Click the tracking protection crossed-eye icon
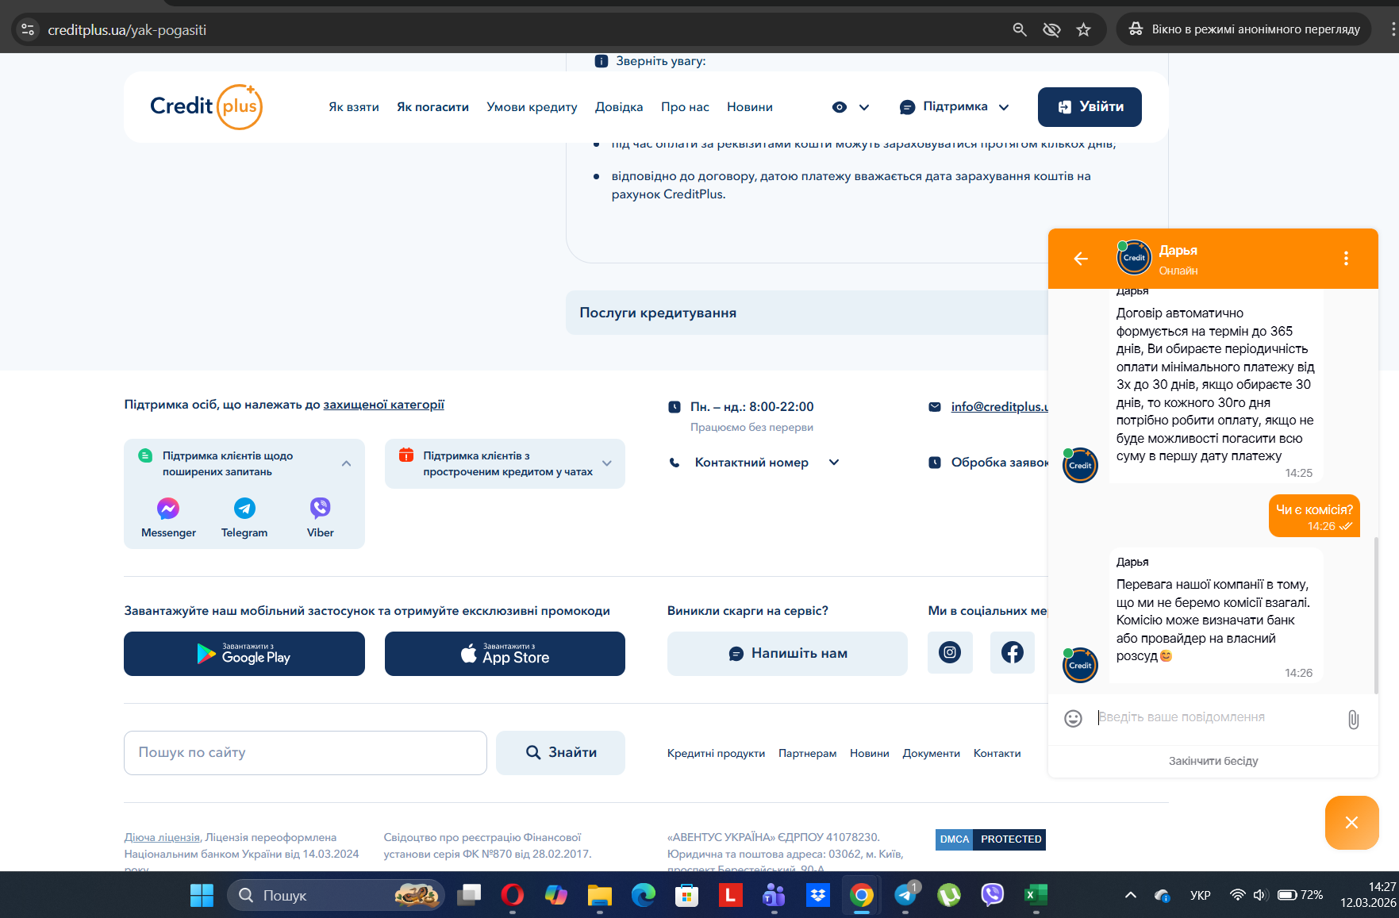The width and height of the screenshot is (1399, 918). pyautogui.click(x=1051, y=30)
